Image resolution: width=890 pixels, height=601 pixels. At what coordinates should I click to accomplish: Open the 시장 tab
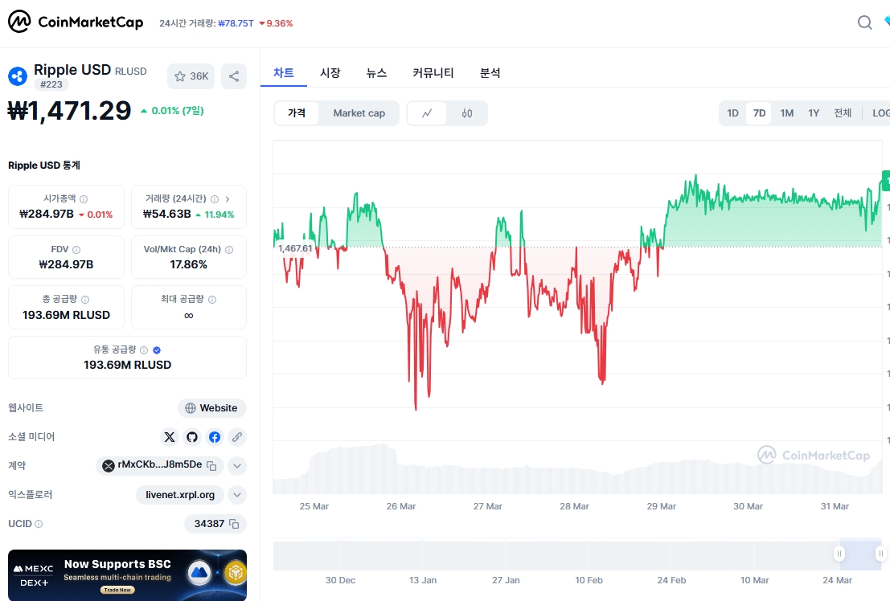(330, 72)
